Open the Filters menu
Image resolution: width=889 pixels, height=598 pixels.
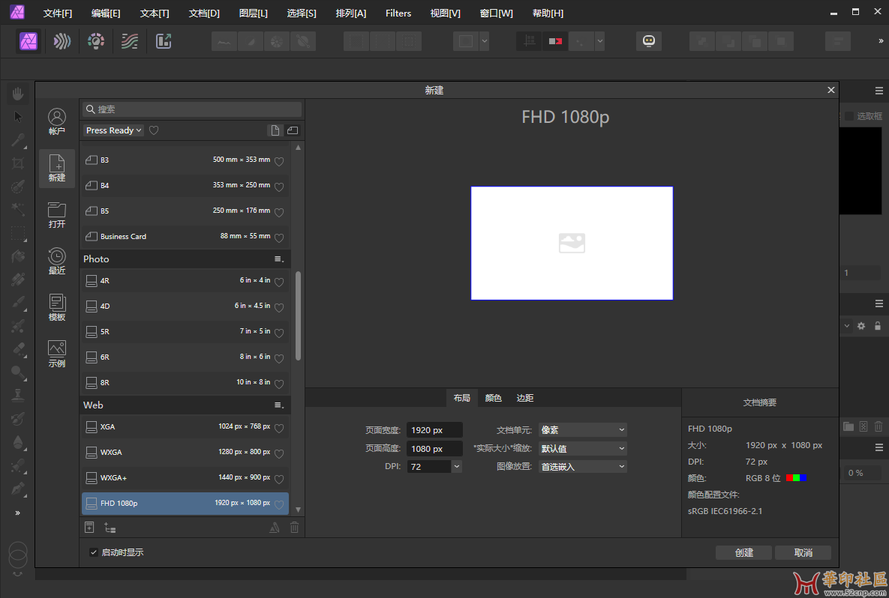[x=398, y=13]
